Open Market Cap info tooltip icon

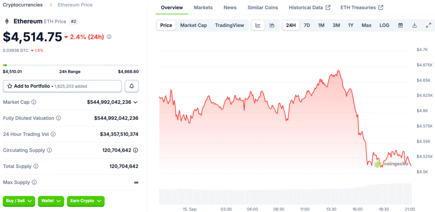point(34,102)
